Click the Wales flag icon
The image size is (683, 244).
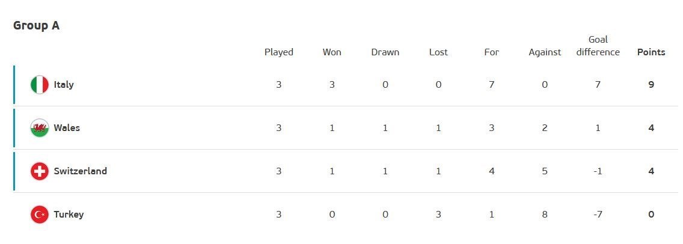(40, 128)
